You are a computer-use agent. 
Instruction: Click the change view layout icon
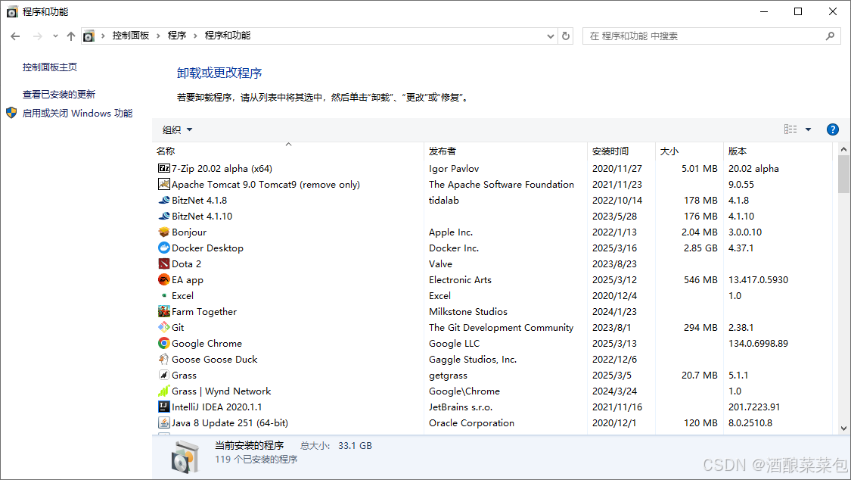(790, 129)
